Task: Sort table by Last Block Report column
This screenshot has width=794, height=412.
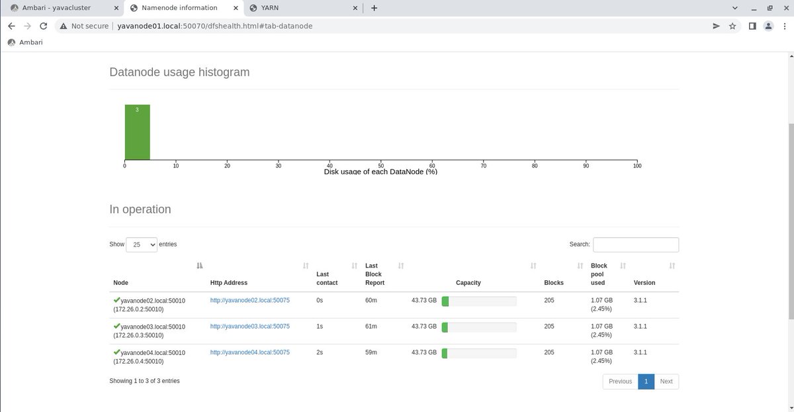Action: tap(384, 274)
